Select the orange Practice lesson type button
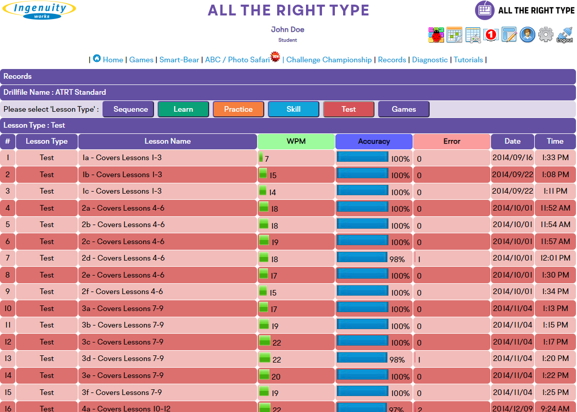Image resolution: width=577 pixels, height=412 pixels. point(239,109)
